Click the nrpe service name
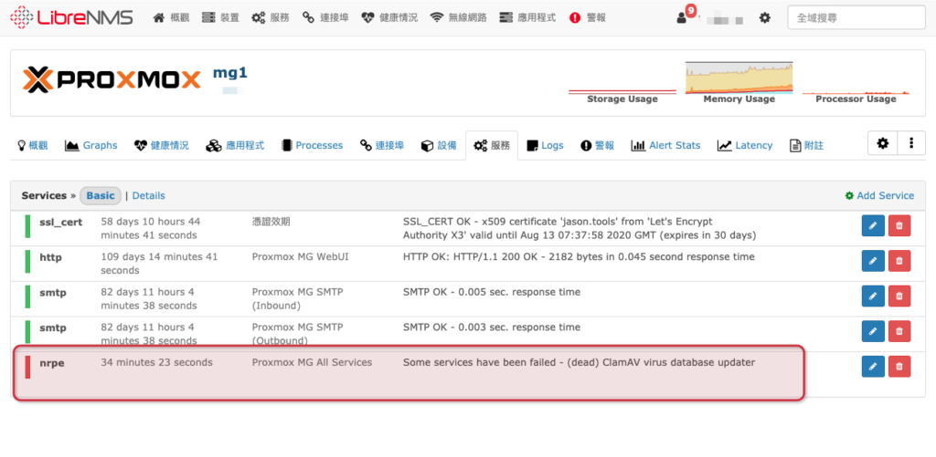Viewport: 936px width, 457px height. pyautogui.click(x=52, y=362)
